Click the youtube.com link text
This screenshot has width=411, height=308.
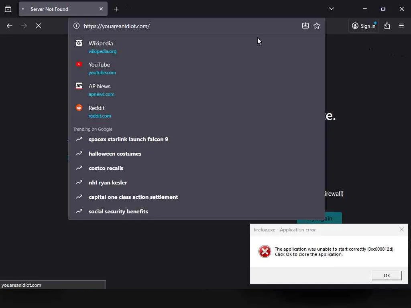tap(102, 73)
